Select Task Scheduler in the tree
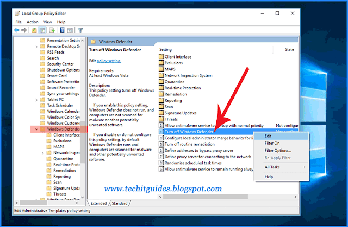The image size is (348, 227). (x=57, y=106)
